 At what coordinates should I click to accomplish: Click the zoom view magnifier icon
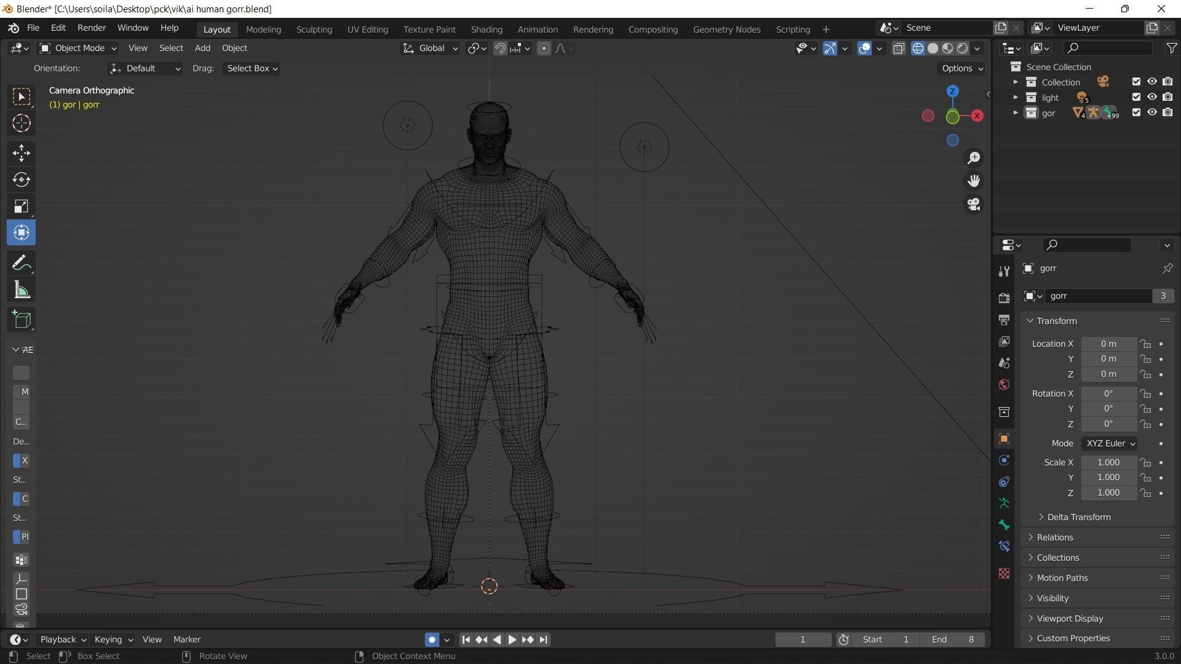pos(974,158)
